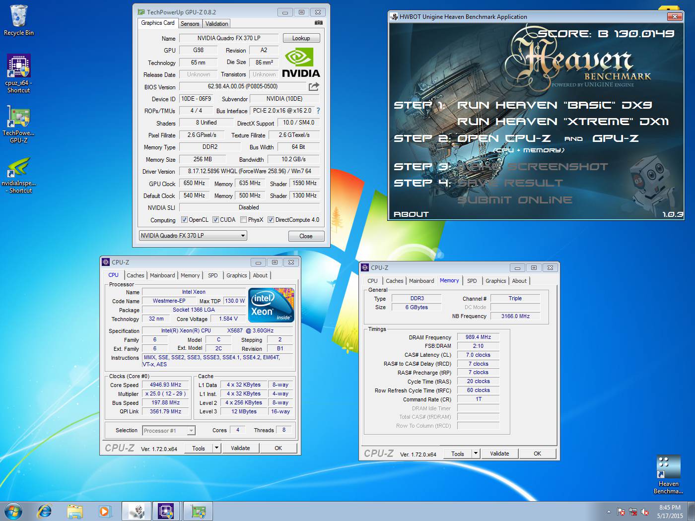
Task: Switch to CPU-Z taskbar item
Action: point(166,511)
